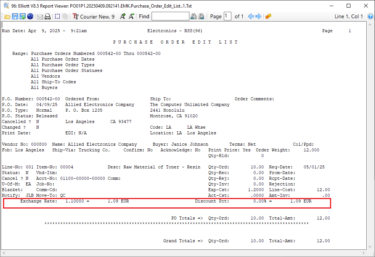
Task: Open help with blue question mark icon
Action: click(370, 16)
